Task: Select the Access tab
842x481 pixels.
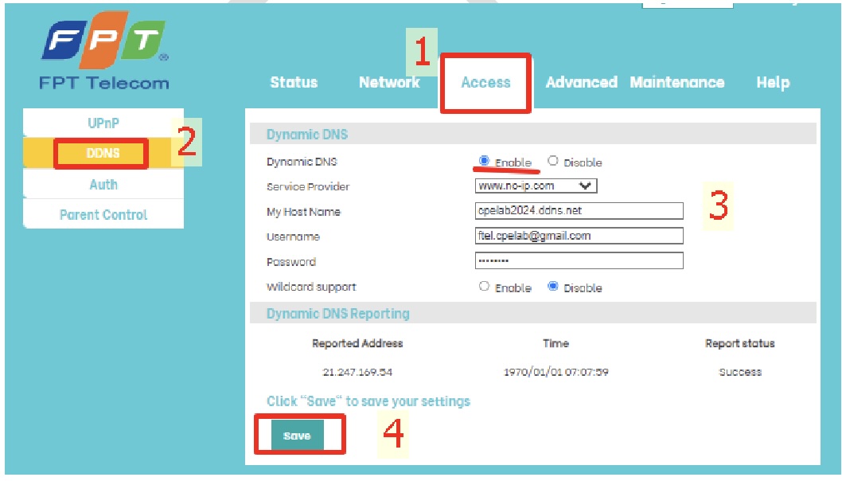Action: [x=485, y=82]
